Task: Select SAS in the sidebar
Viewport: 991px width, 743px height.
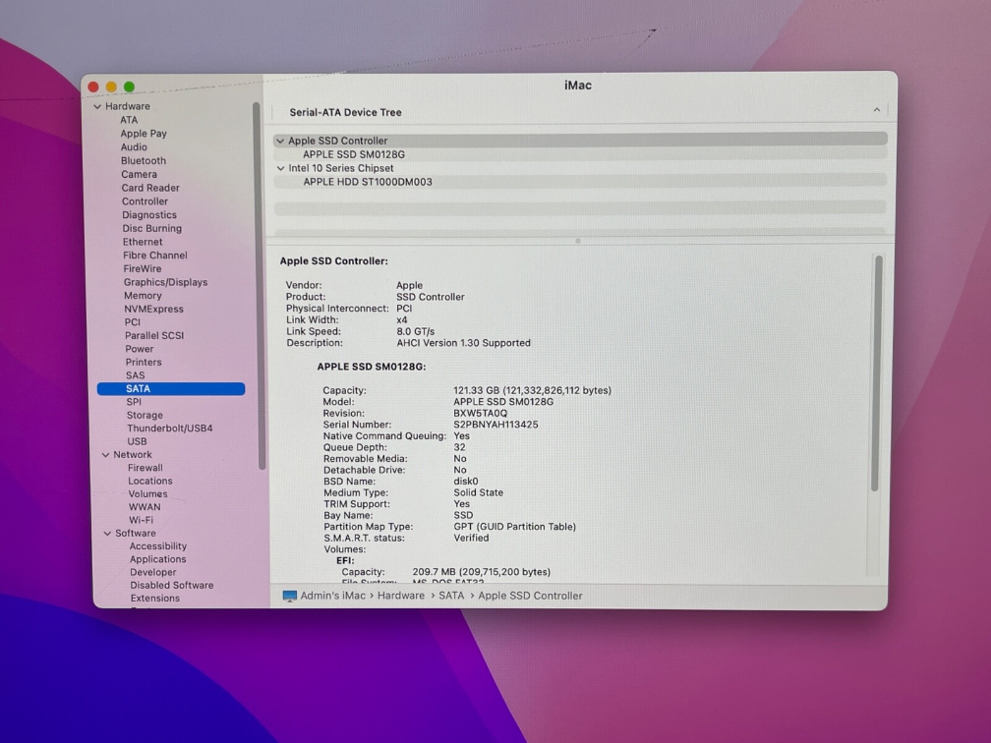Action: (135, 376)
